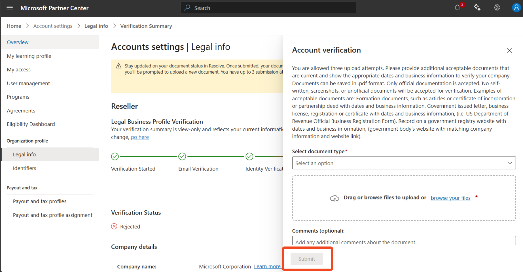523x272 pixels.
Task: Click the search magnifier icon
Action: pyautogui.click(x=187, y=8)
